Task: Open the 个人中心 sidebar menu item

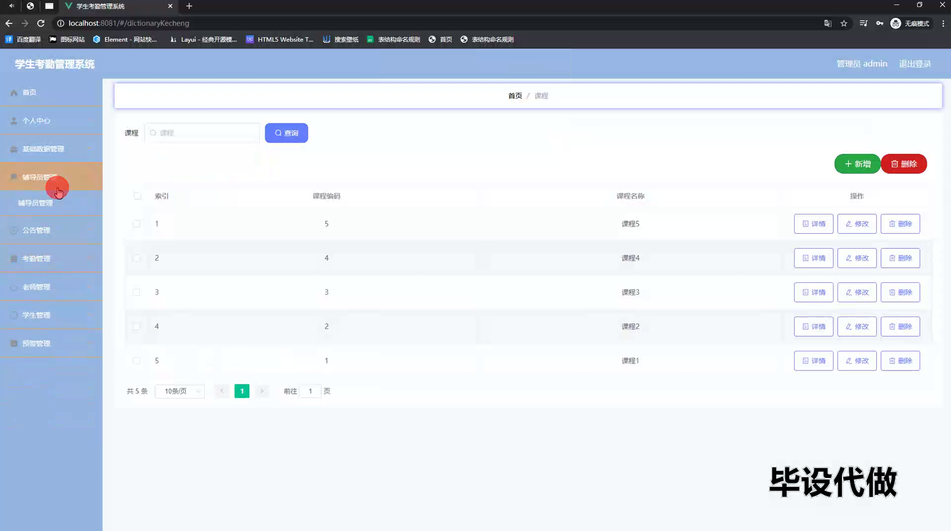Action: (x=51, y=121)
